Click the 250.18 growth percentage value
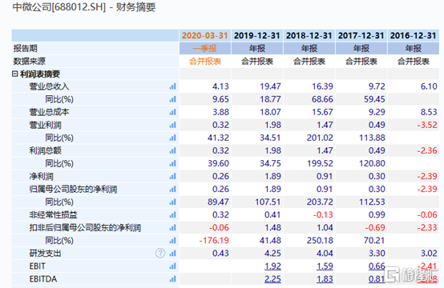 pyautogui.click(x=320, y=241)
